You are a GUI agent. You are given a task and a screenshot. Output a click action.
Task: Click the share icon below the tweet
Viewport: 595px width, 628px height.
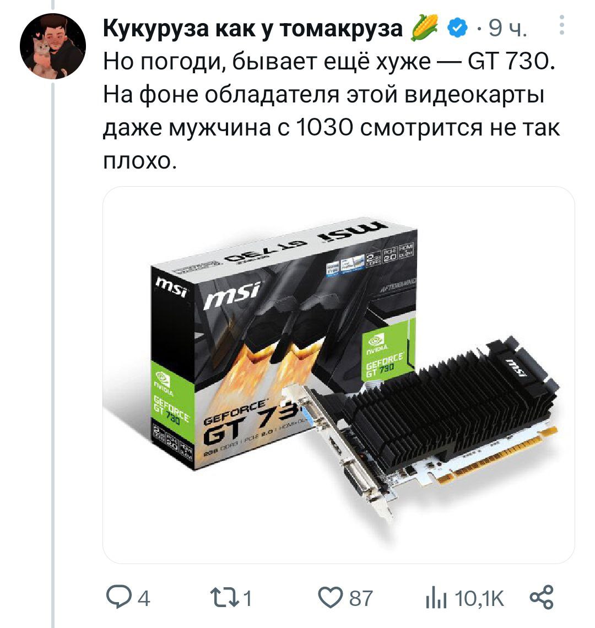pyautogui.click(x=542, y=598)
